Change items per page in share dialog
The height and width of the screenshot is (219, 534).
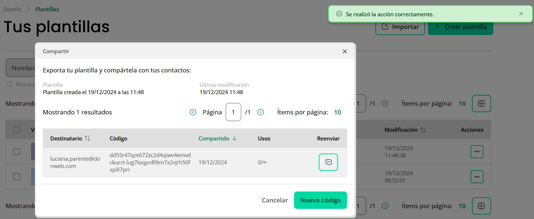tap(337, 112)
